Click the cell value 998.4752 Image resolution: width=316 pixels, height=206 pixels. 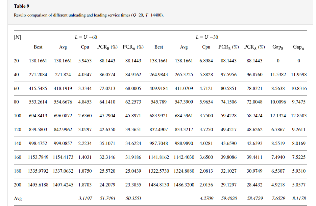(38, 143)
